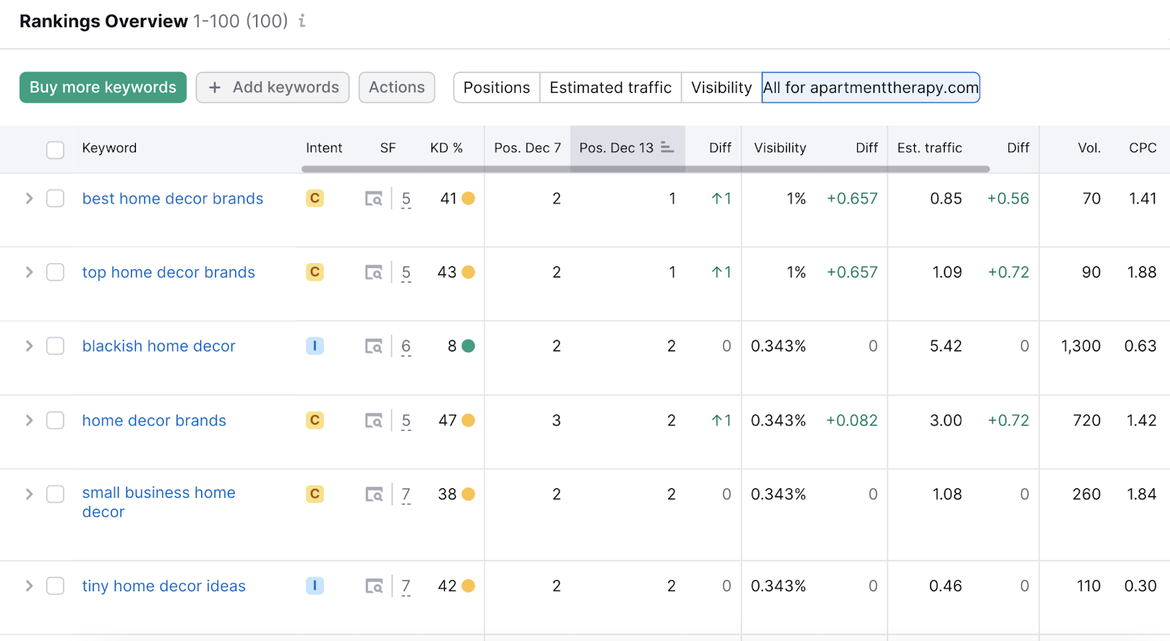Select all keywords with the header checkbox
Image resolution: width=1170 pixels, height=641 pixels.
tap(56, 150)
